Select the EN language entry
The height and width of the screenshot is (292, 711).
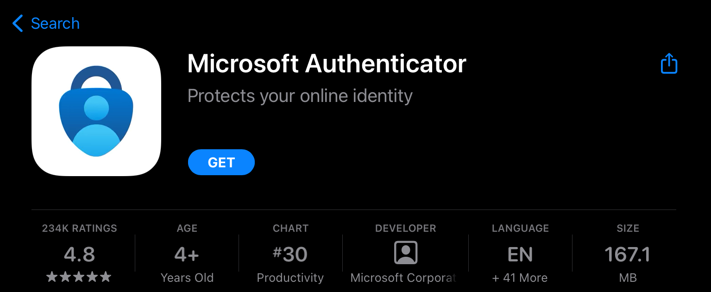[x=520, y=254]
